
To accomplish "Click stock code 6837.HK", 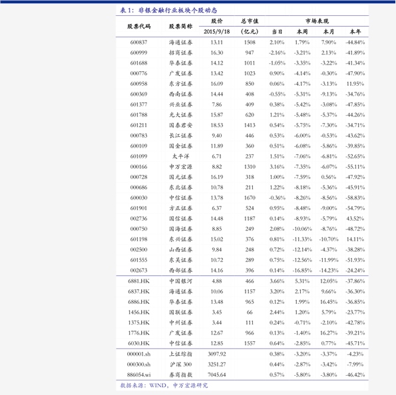I will pyautogui.click(x=138, y=291).
